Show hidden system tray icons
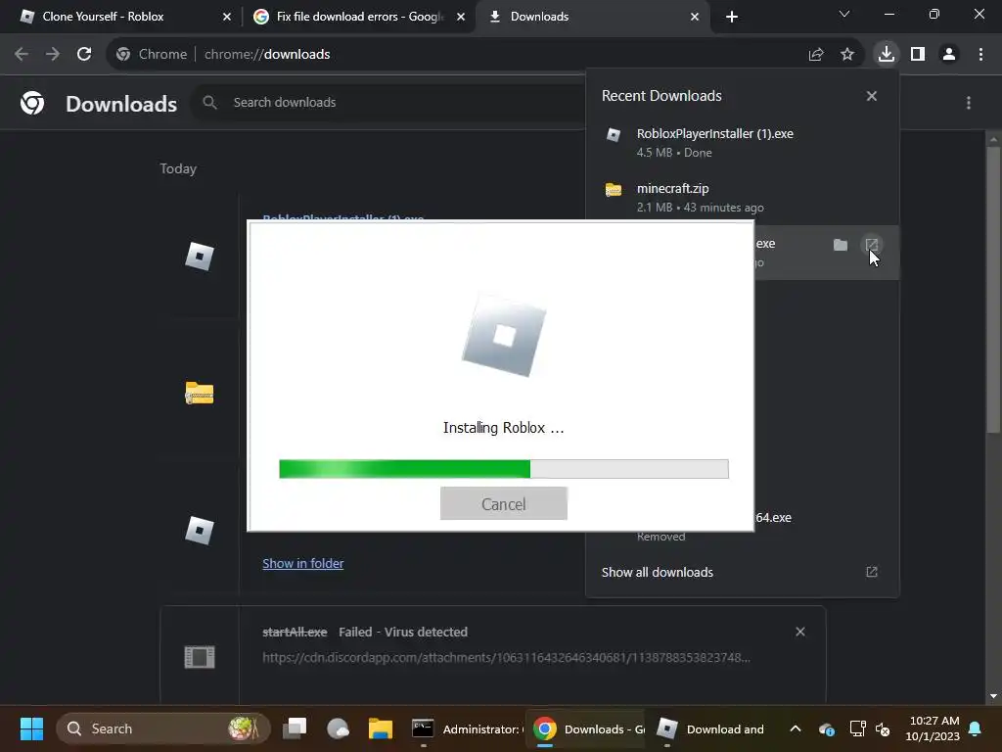1002x752 pixels. pyautogui.click(x=795, y=728)
